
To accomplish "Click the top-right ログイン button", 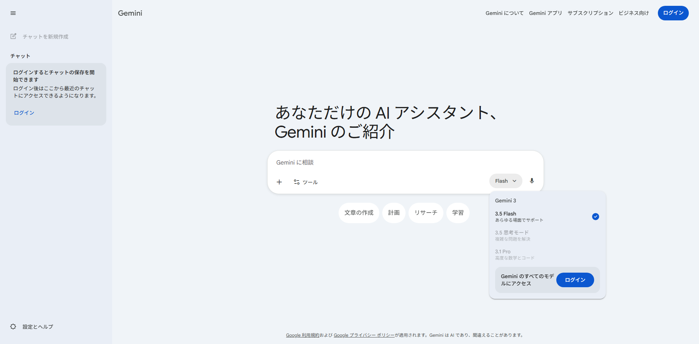I will (673, 13).
